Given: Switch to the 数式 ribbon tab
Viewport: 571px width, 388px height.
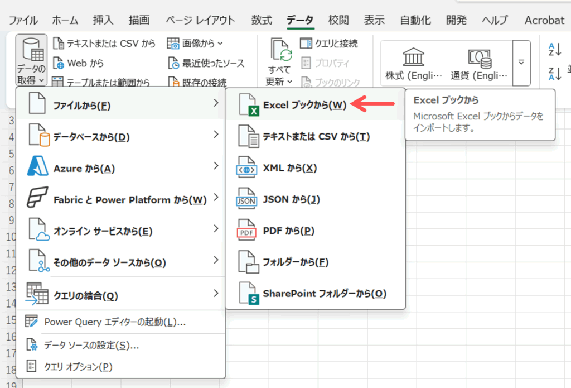Looking at the screenshot, I should click(x=262, y=21).
